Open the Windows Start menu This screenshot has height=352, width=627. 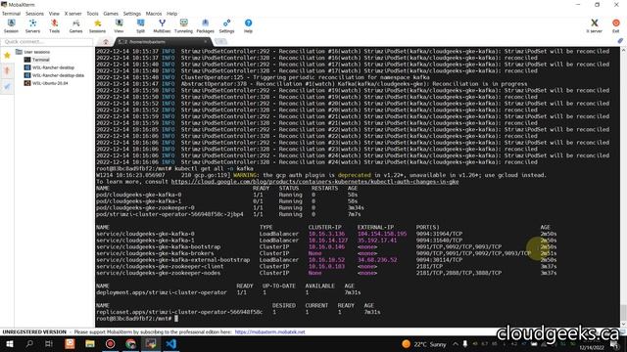(9, 344)
